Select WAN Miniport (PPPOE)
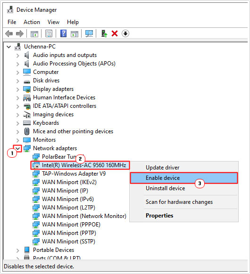 71,225
